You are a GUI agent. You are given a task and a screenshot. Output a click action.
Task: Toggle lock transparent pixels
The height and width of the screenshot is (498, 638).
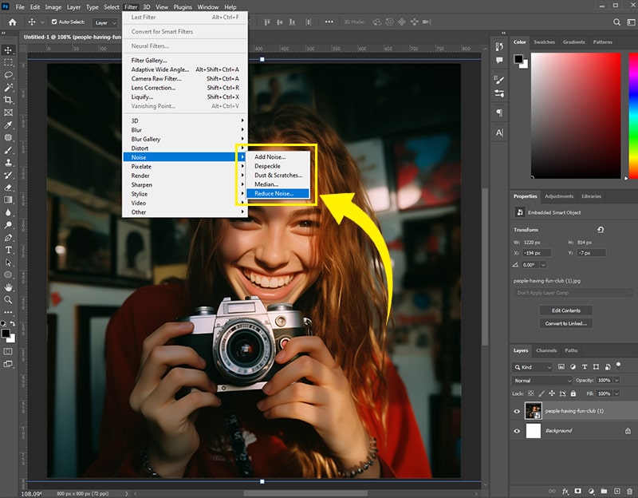[x=530, y=393]
